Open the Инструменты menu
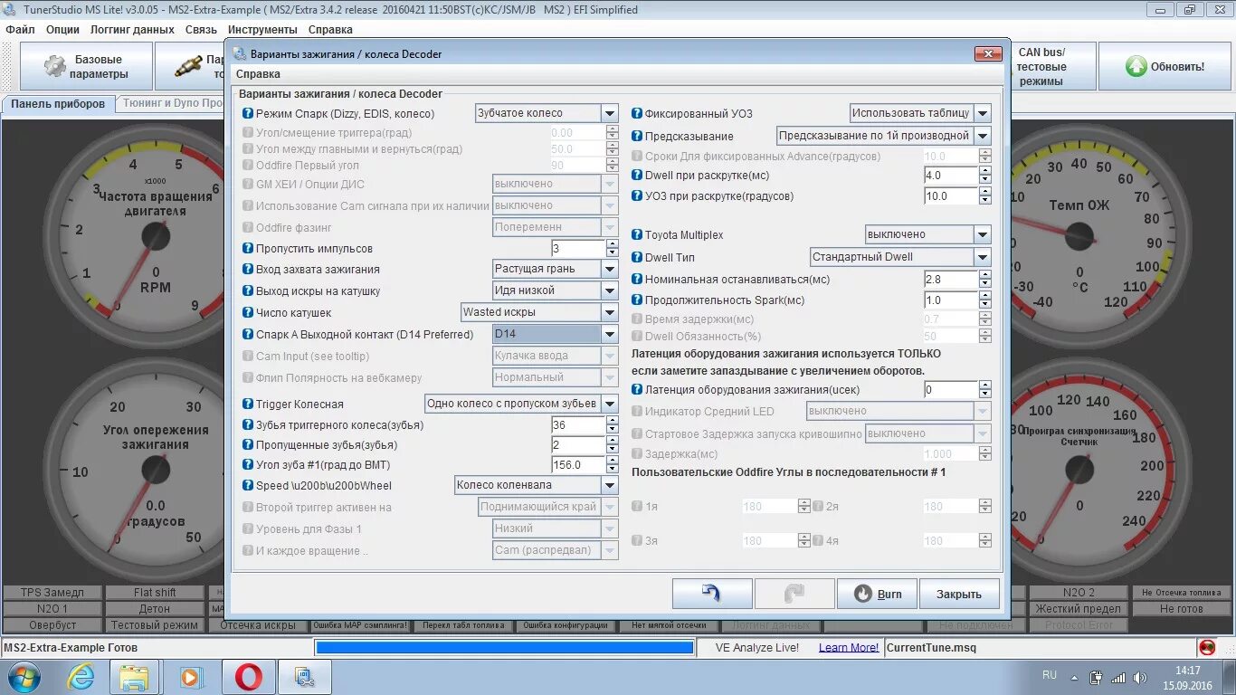The image size is (1236, 695). [x=262, y=30]
